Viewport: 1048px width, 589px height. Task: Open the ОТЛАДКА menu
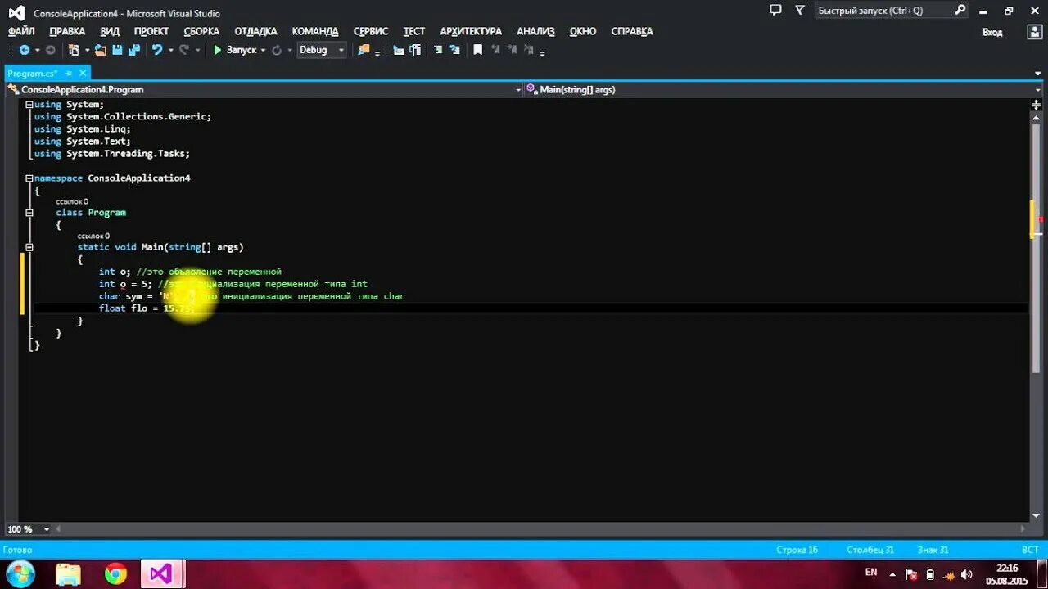click(255, 31)
